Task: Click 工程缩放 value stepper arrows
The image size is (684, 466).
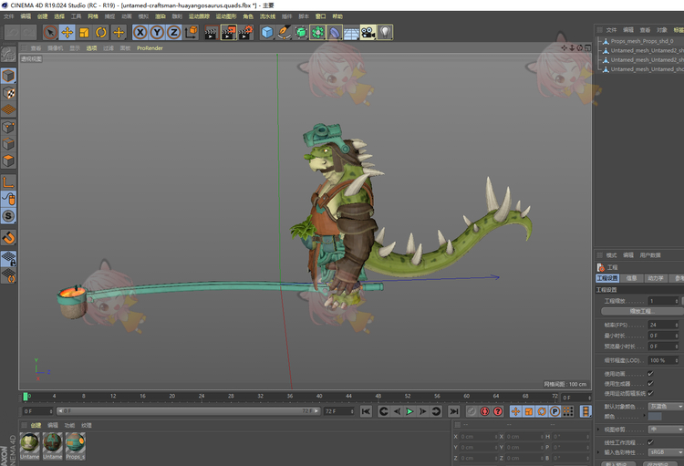Action: coord(677,301)
